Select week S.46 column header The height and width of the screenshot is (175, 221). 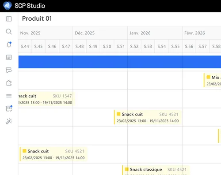pos(52,46)
